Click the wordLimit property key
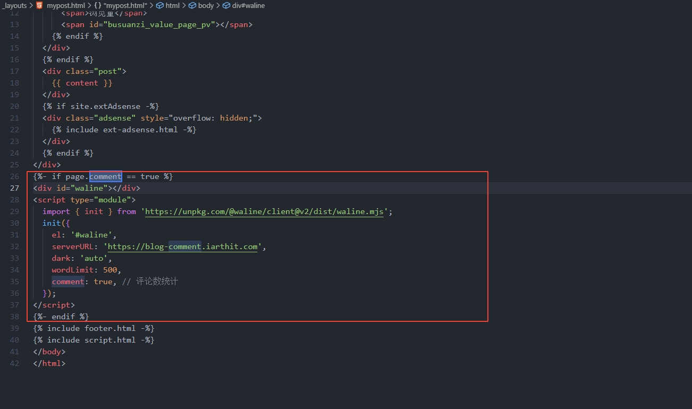 coord(73,270)
